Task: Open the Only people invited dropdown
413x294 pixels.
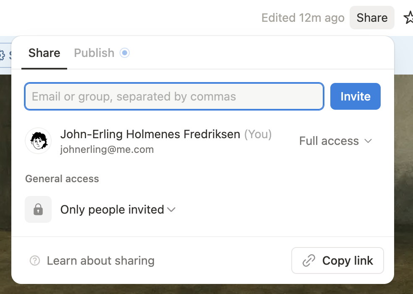Action: pyautogui.click(x=112, y=209)
